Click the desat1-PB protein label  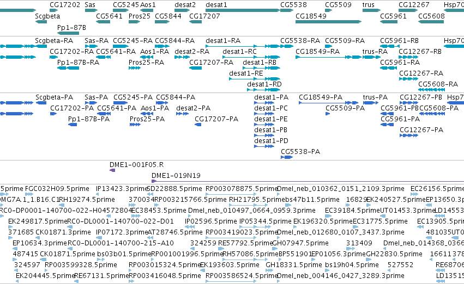pyautogui.click(x=270, y=130)
